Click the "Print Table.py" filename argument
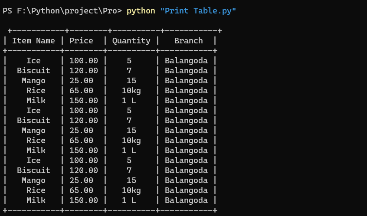Viewport: 367px width, 216px height. click(x=198, y=11)
